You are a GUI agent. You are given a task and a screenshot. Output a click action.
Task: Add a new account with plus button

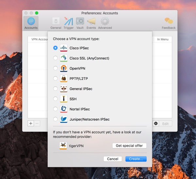[x=31, y=123]
